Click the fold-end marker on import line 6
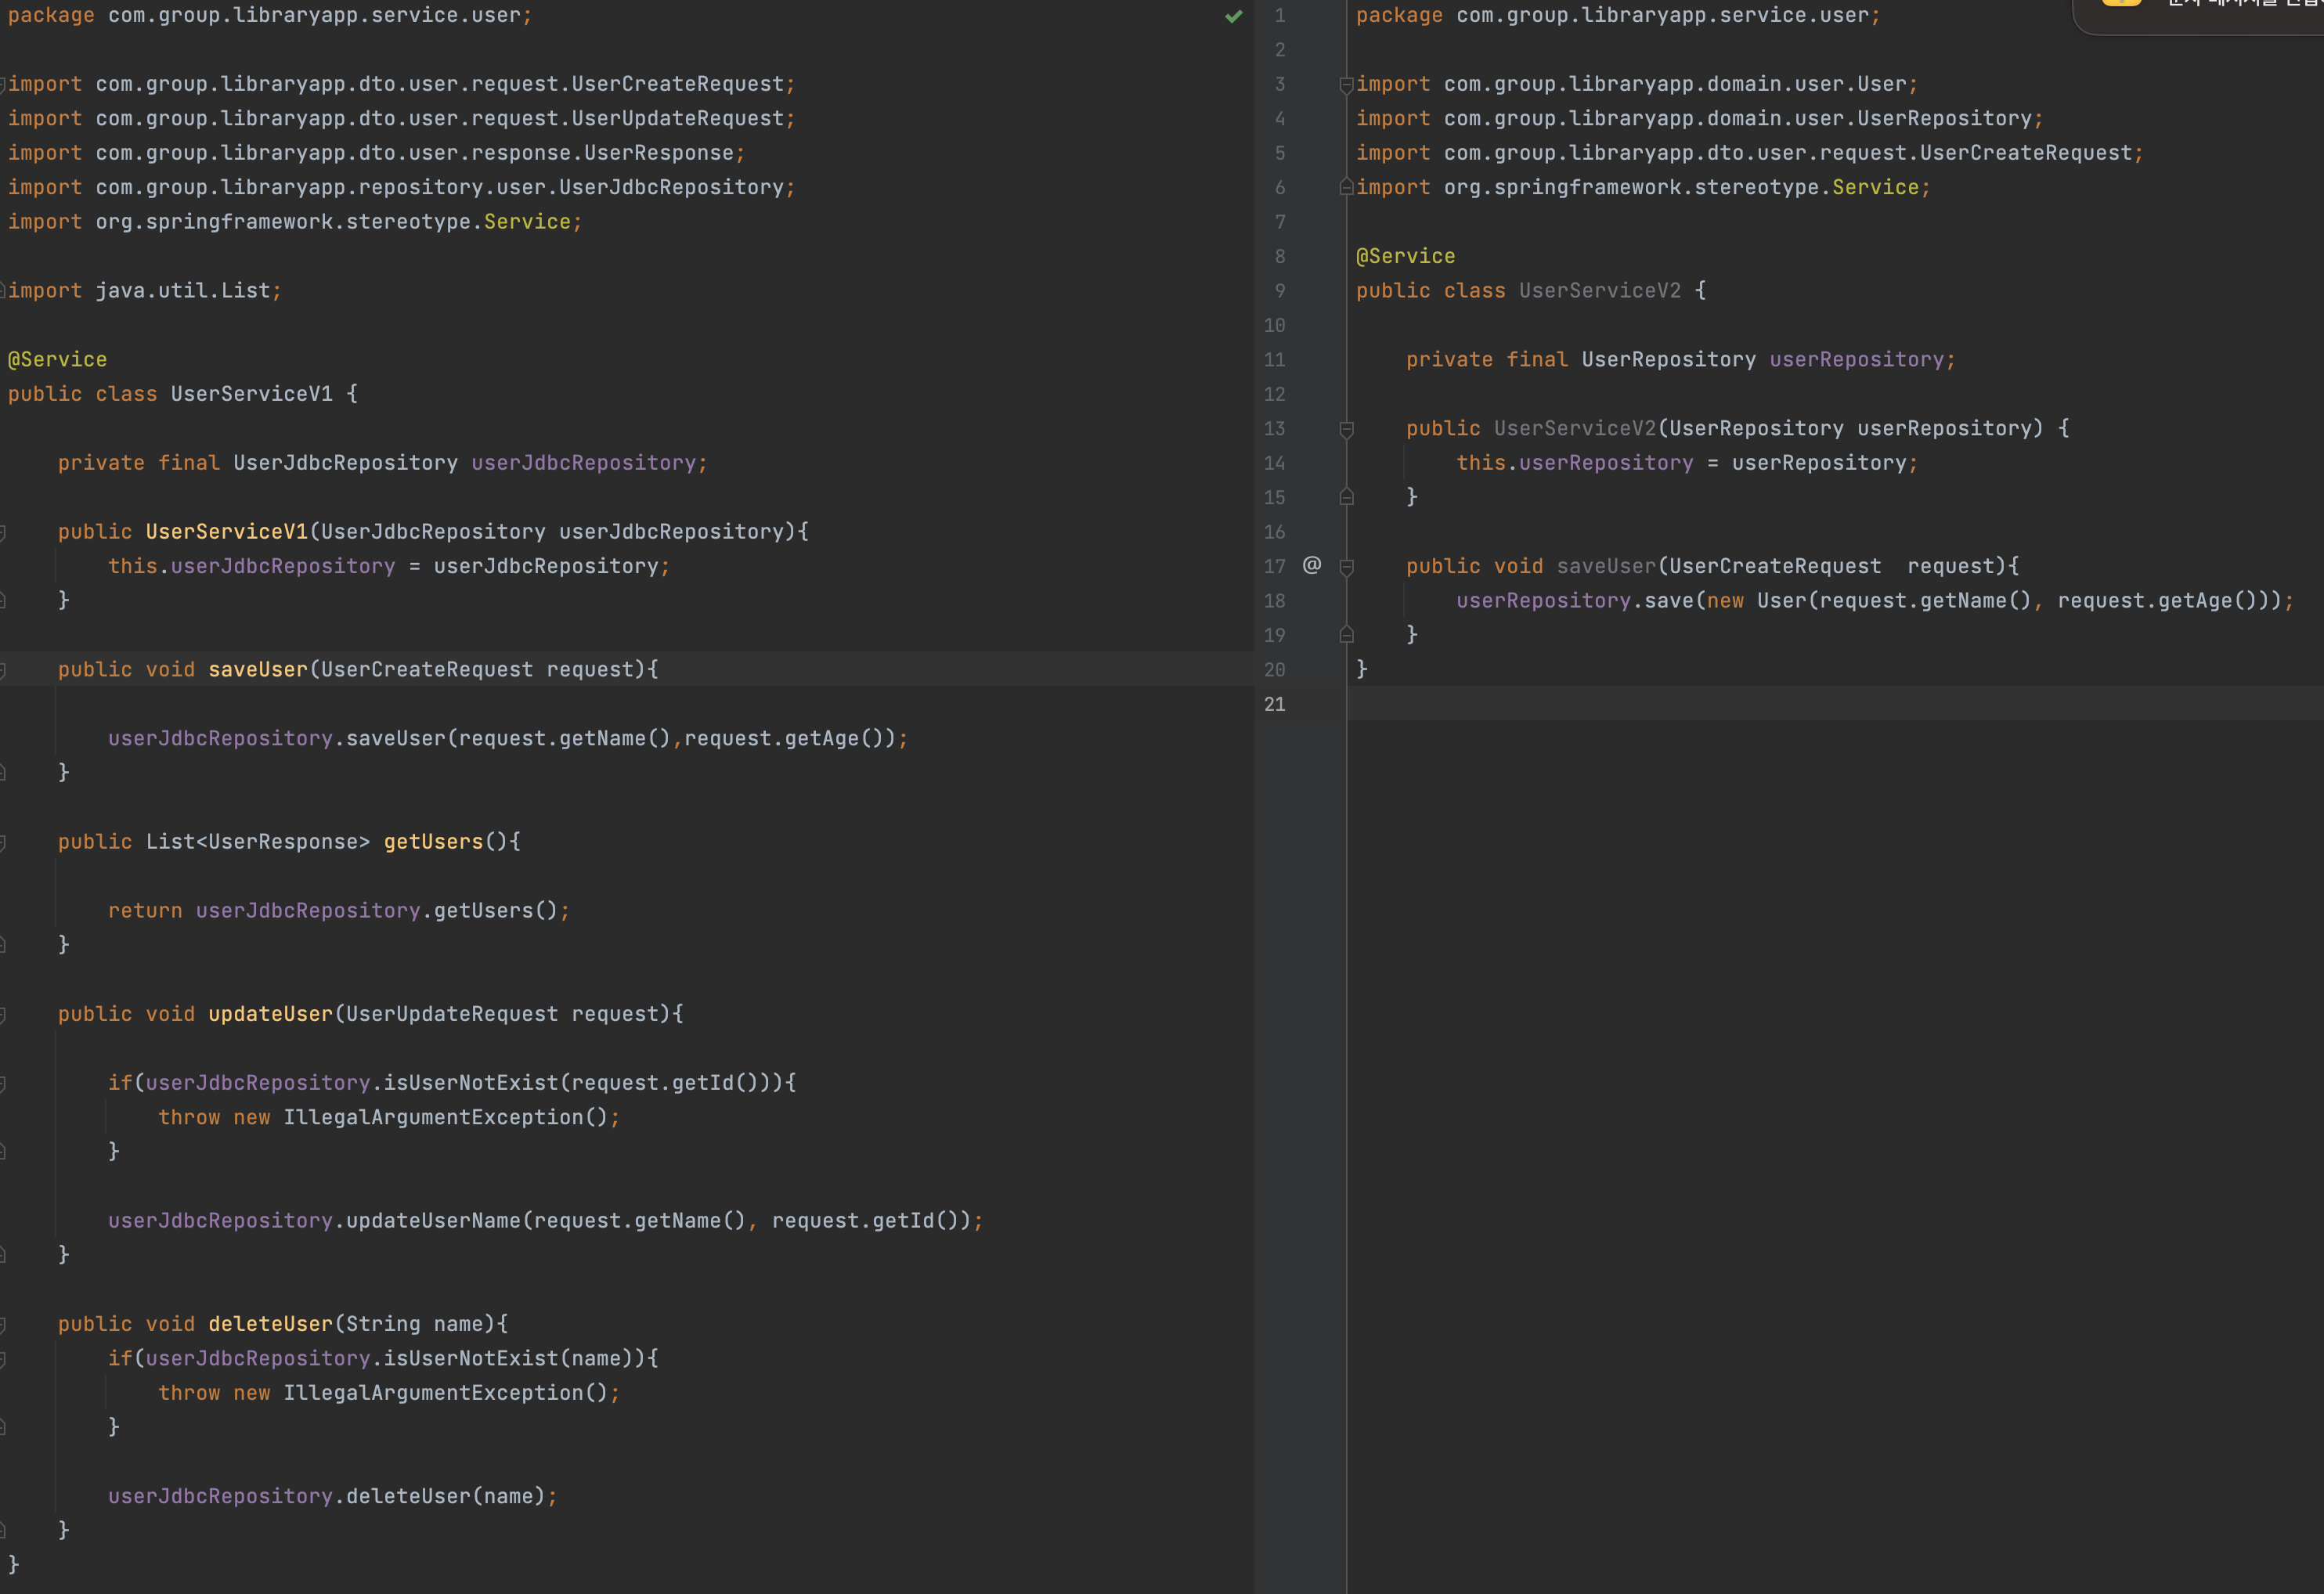 (x=1346, y=187)
